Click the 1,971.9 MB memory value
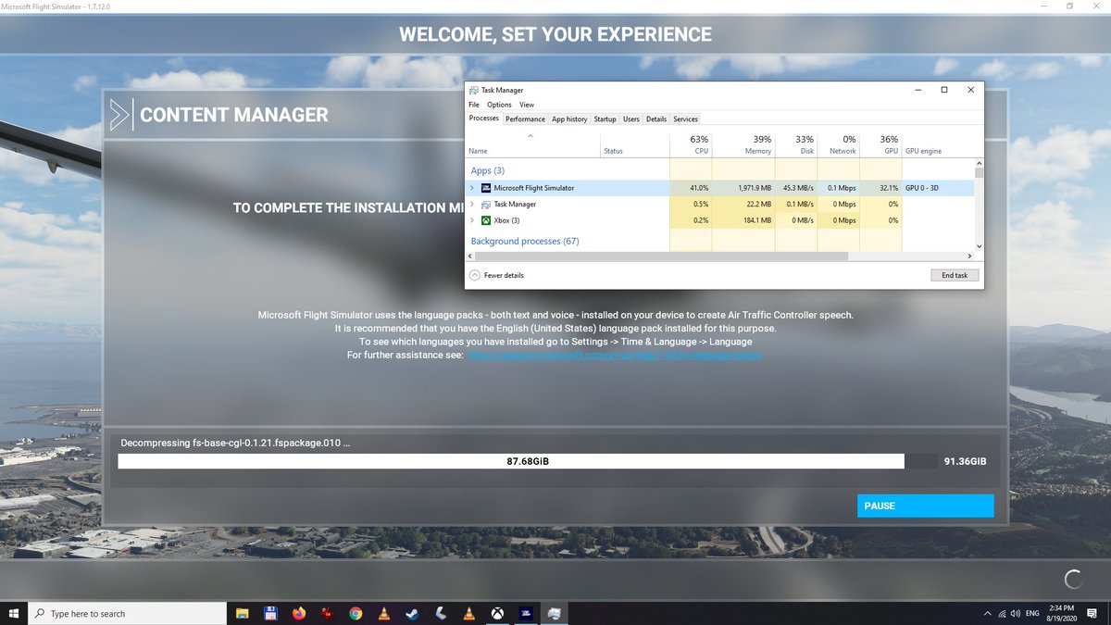 [753, 188]
